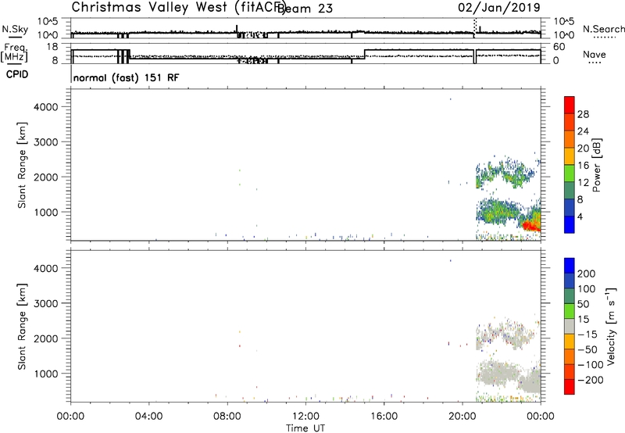Click the '18' frequency axis tick label
Screen dimensions: 625x433
tap(52, 47)
